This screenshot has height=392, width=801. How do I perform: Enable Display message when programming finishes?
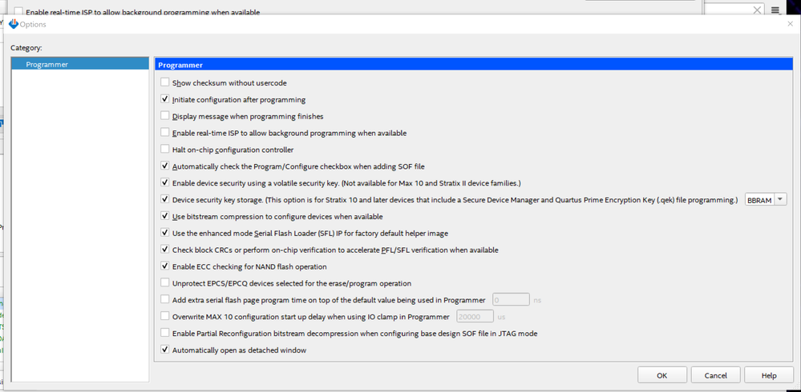point(165,116)
